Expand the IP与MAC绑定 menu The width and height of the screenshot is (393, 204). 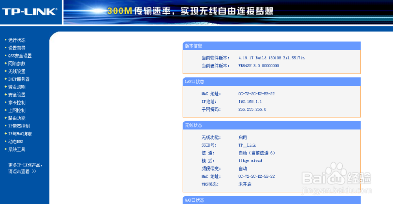(20, 134)
